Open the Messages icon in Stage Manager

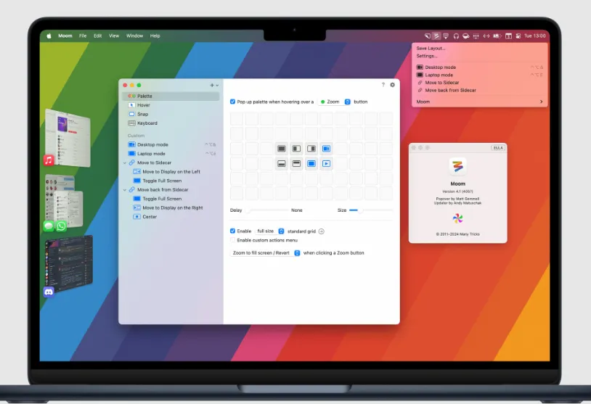[x=49, y=226]
